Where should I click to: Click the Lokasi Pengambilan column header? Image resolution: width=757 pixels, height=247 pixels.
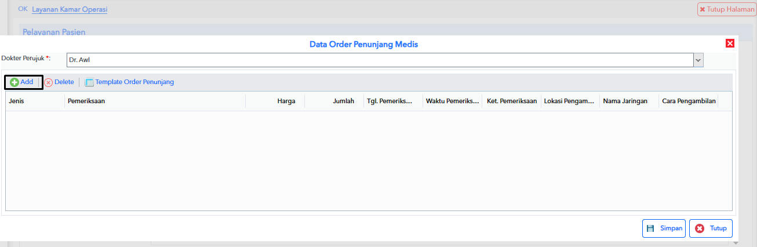570,101
